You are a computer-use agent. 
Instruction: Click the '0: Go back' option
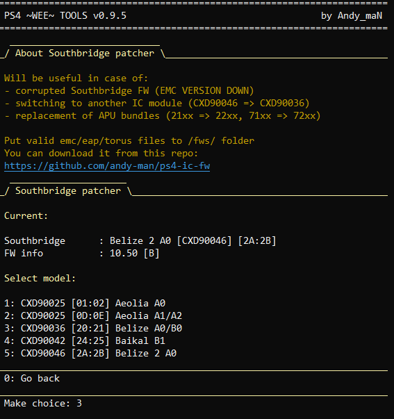[x=32, y=379]
